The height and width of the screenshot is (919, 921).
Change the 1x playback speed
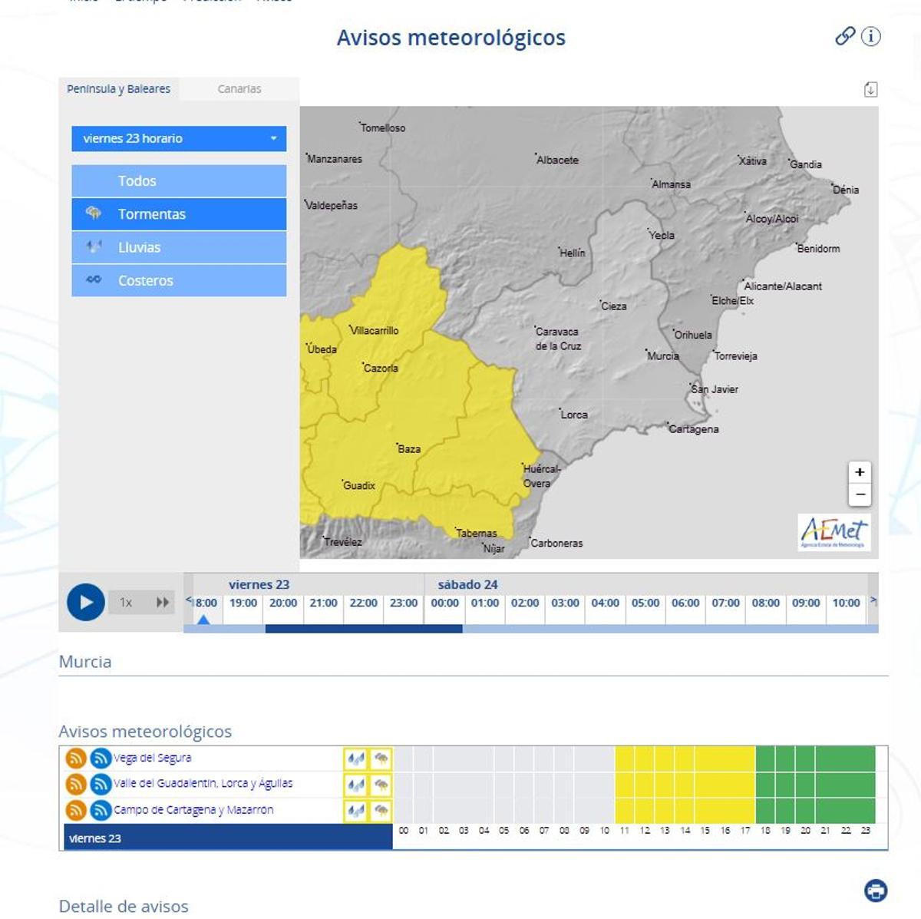pos(126,603)
